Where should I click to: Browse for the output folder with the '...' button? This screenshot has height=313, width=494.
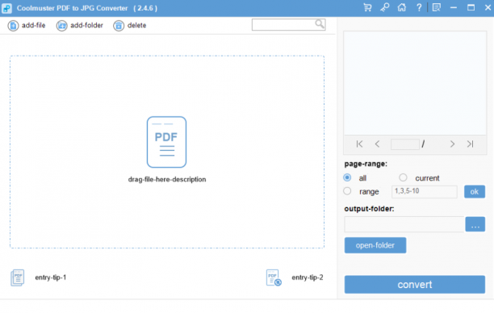[475, 224]
